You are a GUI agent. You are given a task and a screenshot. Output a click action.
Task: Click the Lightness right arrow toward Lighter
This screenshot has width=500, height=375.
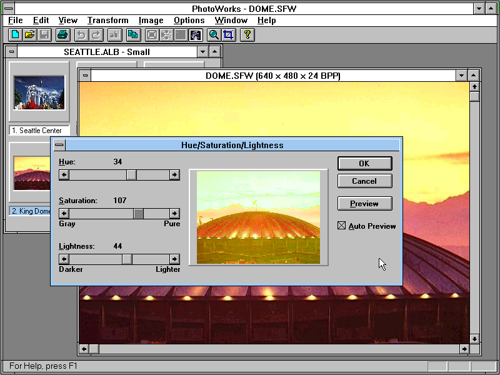[x=174, y=259]
